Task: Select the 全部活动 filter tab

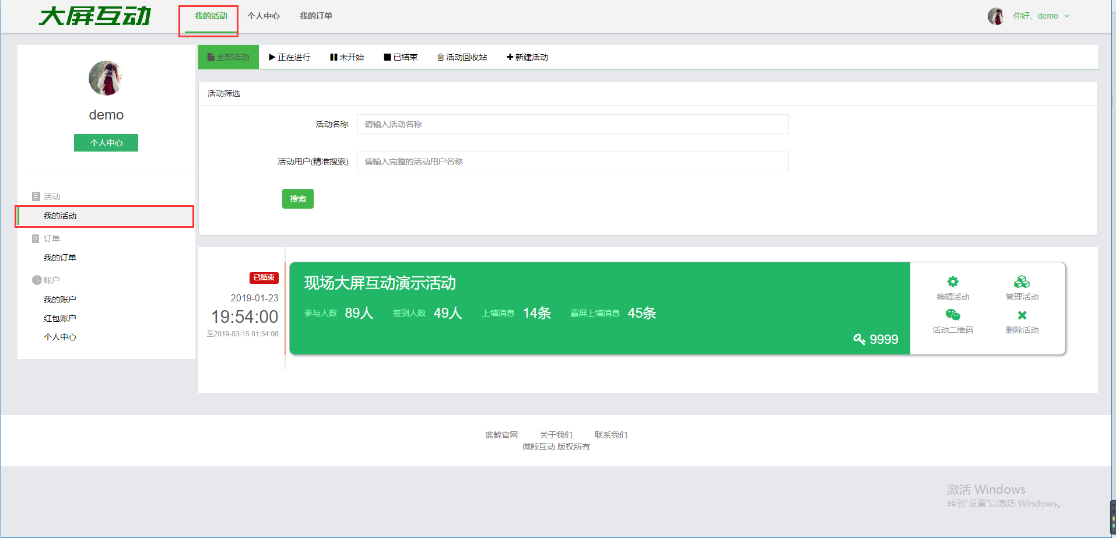Action: tap(229, 57)
